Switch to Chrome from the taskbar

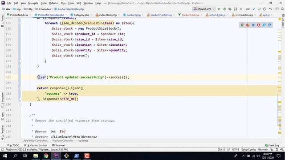pos(46,156)
